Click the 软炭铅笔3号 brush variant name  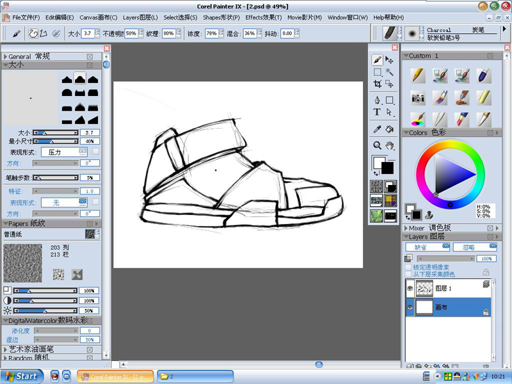(x=444, y=38)
